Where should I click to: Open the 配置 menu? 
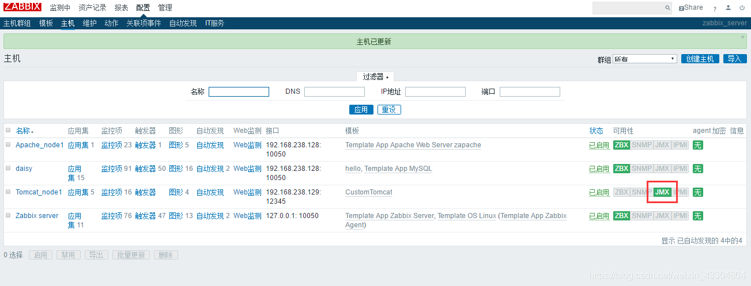click(143, 7)
